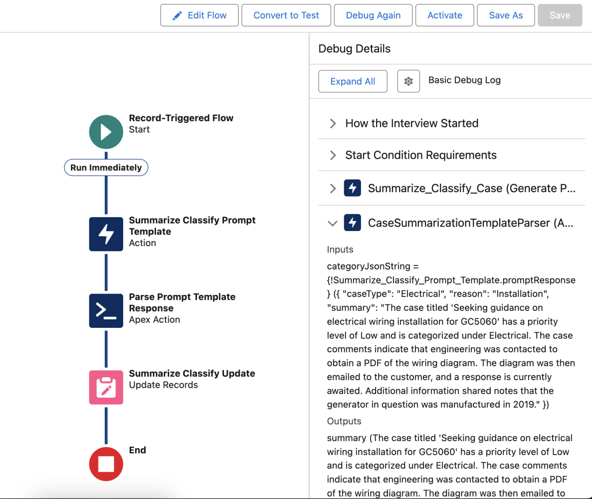The height and width of the screenshot is (499, 592).
Task: Click Expand All in Debug Details
Action: pyautogui.click(x=353, y=81)
